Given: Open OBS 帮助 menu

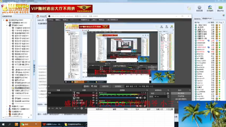Looking at the screenshot, I should 101,20.
